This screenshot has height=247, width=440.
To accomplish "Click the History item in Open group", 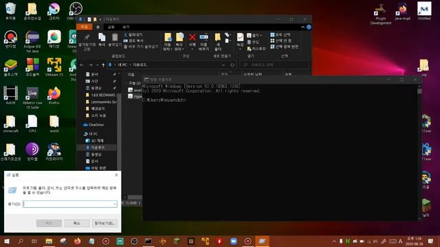I will [256, 49].
